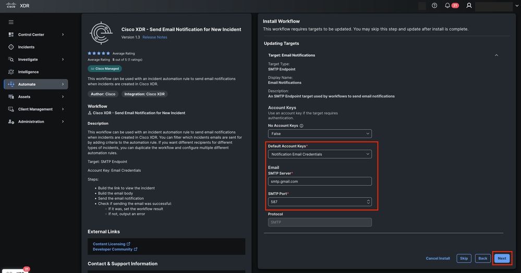Expand the Control Center submenu chevron

[63, 34]
